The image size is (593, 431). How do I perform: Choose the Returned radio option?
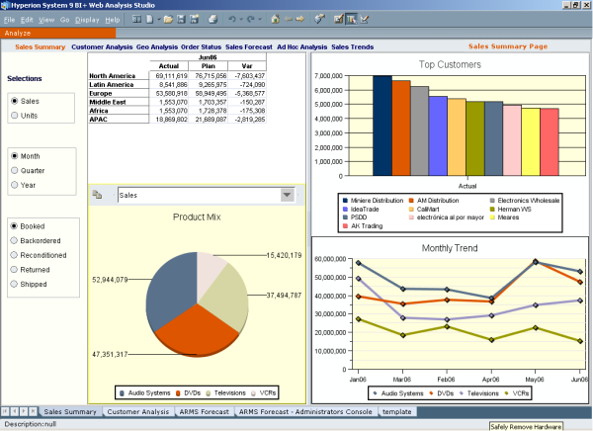click(x=14, y=270)
